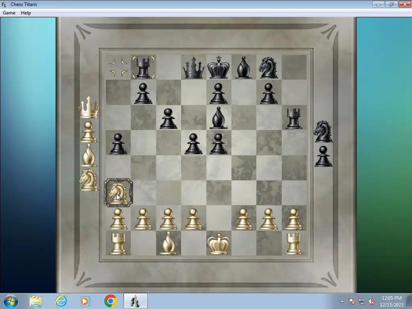Viewport: 412px width, 309px height.
Task: Click the black king on e8
Action: [x=218, y=68]
